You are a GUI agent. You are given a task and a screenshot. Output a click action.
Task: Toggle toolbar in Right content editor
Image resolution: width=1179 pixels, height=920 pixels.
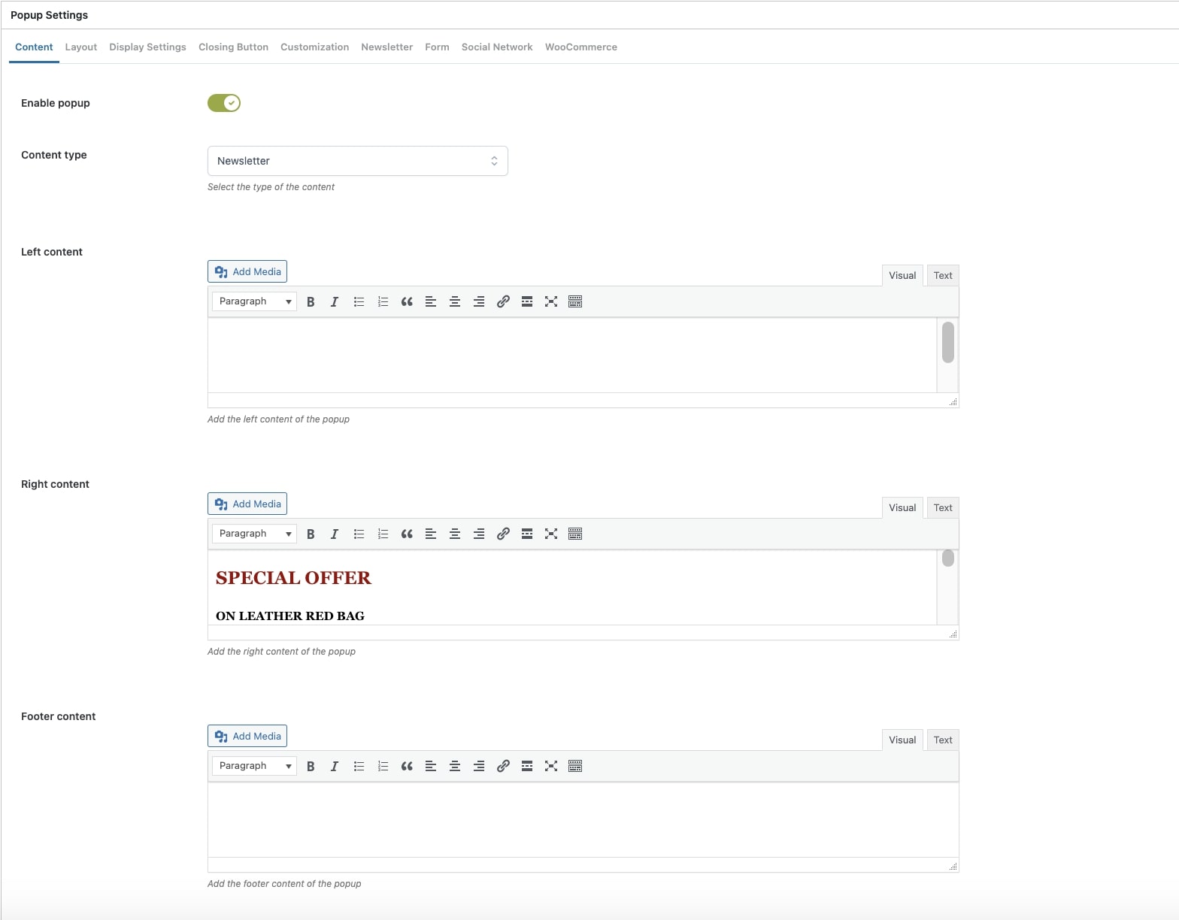[x=575, y=534]
